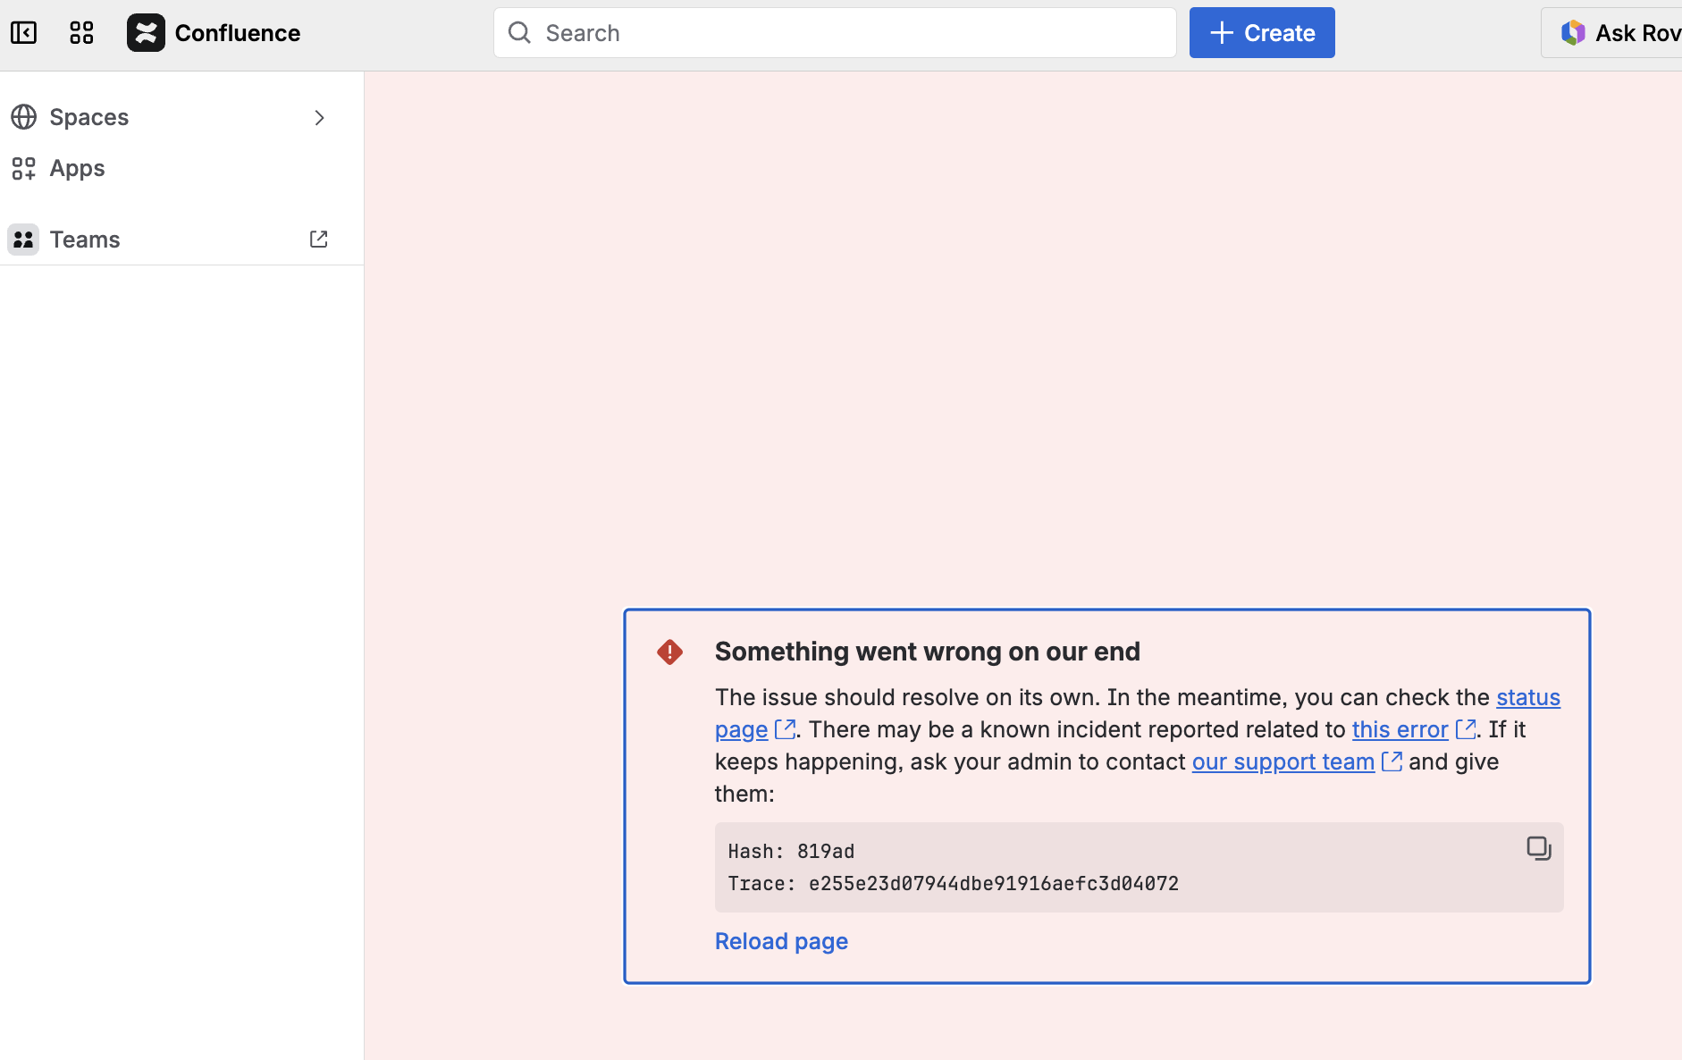
Task: Click the Confluence logo icon
Action: (146, 33)
